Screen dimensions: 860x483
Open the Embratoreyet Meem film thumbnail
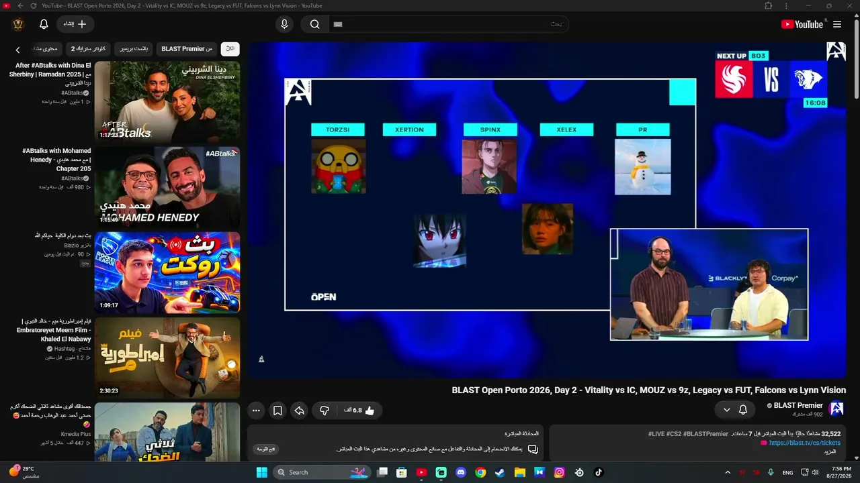pos(167,358)
